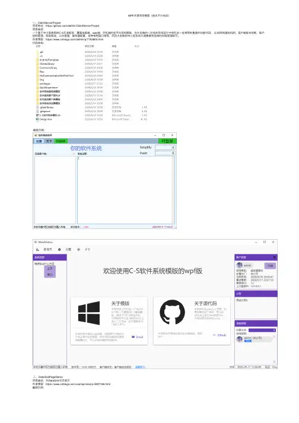
Task: Click the MainWindow title bar app icon
Action: coord(36,242)
